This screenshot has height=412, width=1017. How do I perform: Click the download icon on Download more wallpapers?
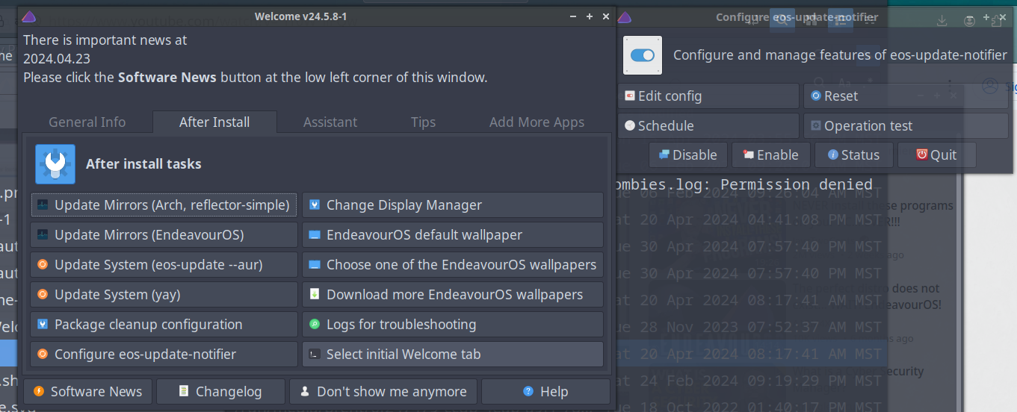click(315, 294)
